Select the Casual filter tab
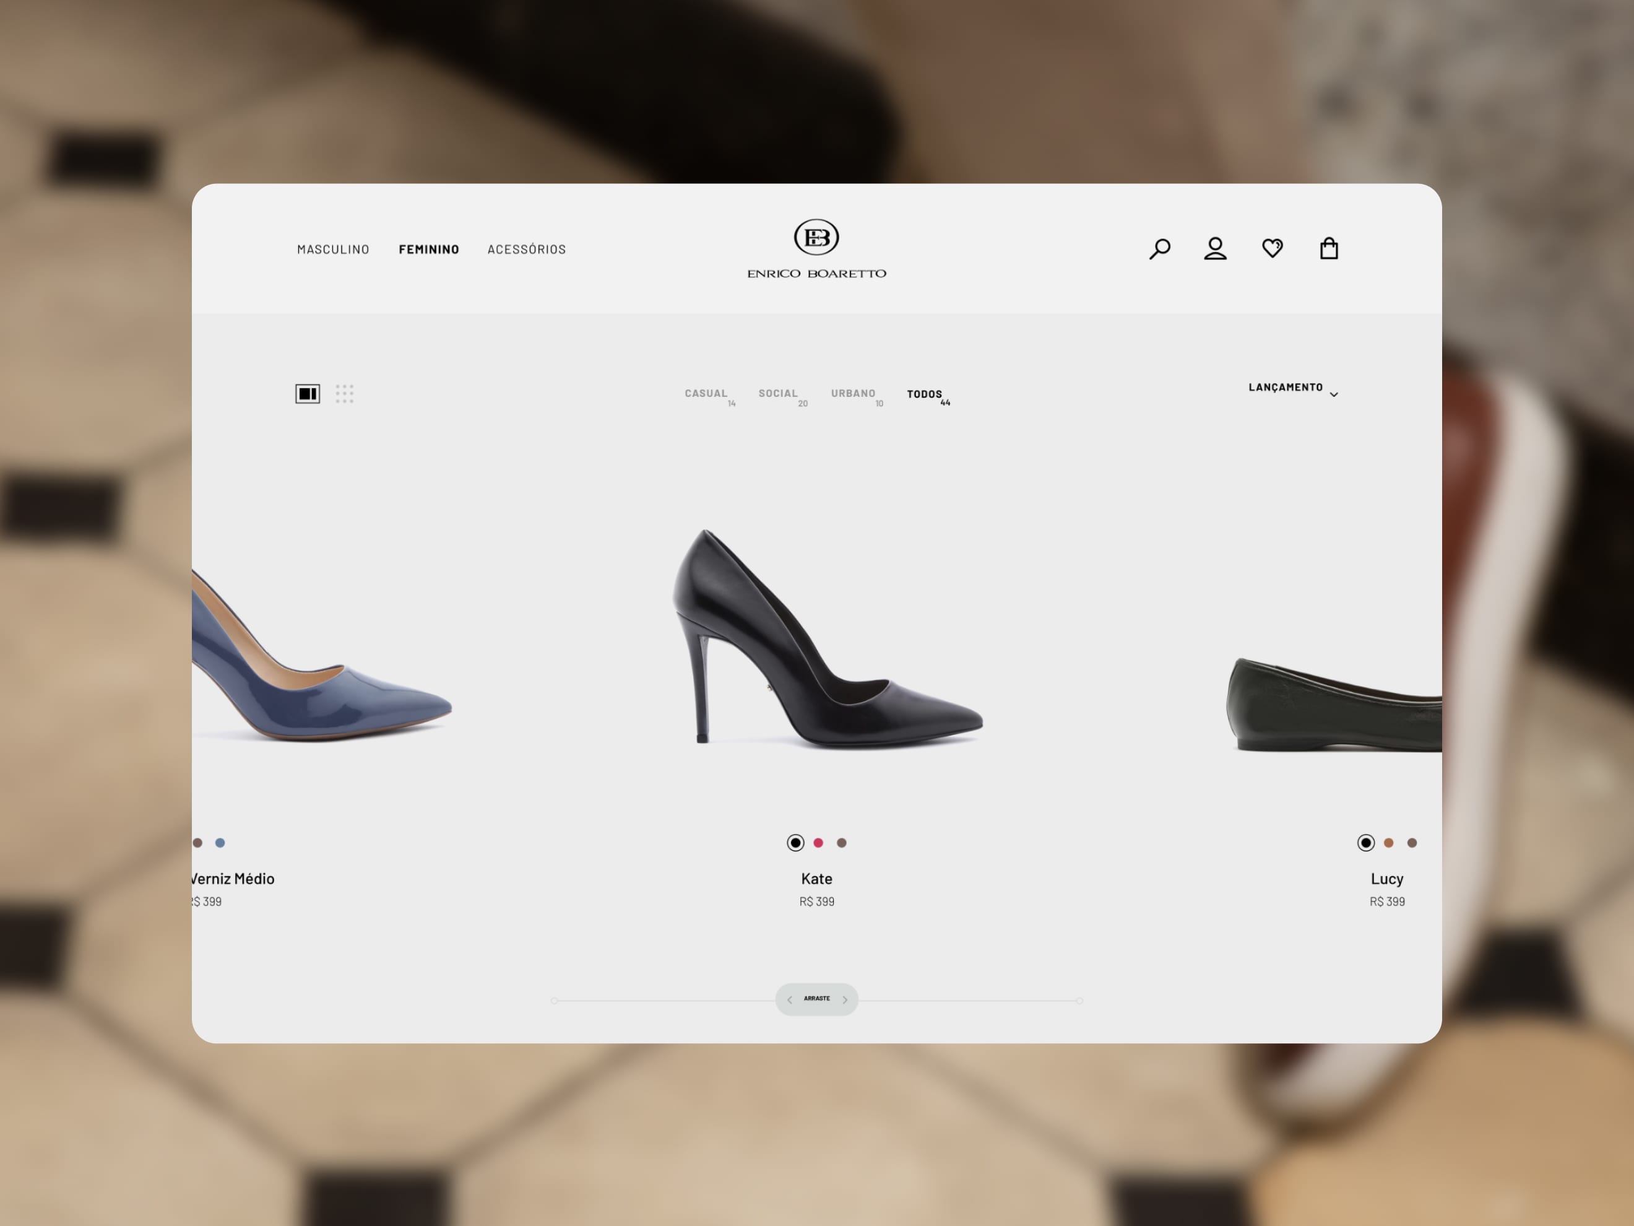Image resolution: width=1634 pixels, height=1226 pixels. (706, 394)
